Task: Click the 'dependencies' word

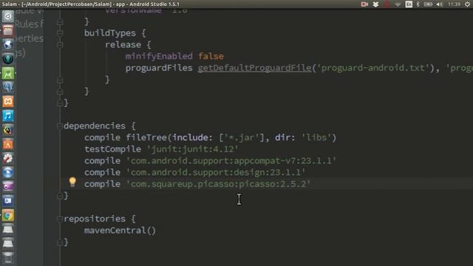Action: point(95,126)
